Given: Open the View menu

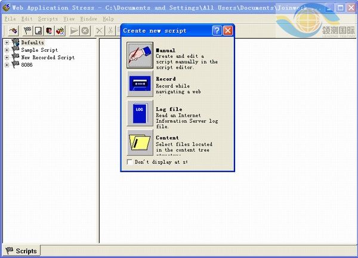Looking at the screenshot, I should (x=69, y=19).
